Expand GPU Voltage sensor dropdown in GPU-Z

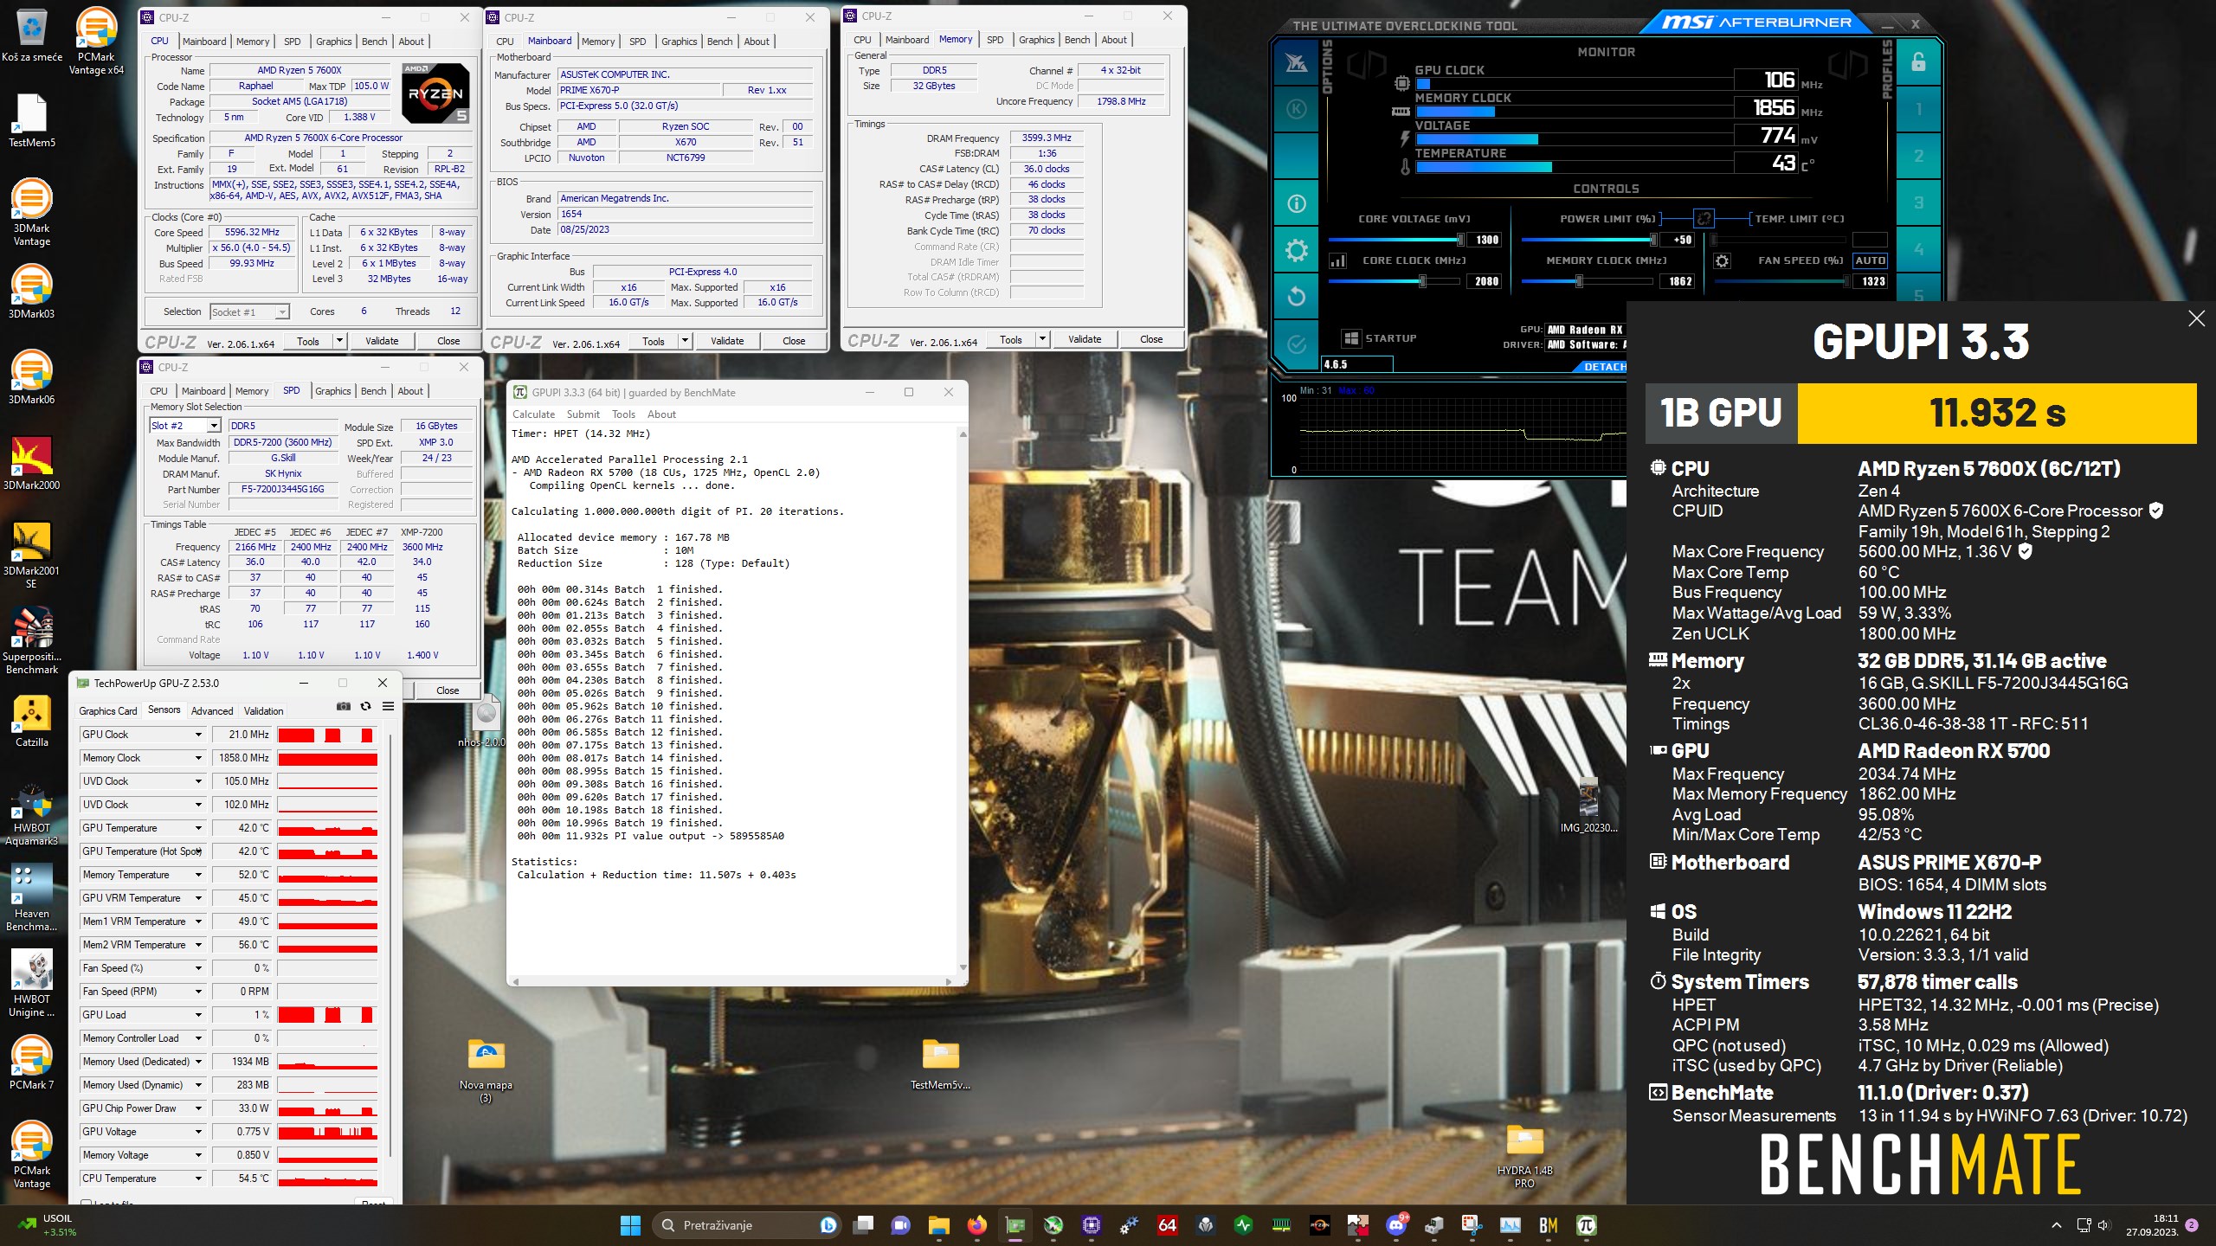click(198, 1132)
